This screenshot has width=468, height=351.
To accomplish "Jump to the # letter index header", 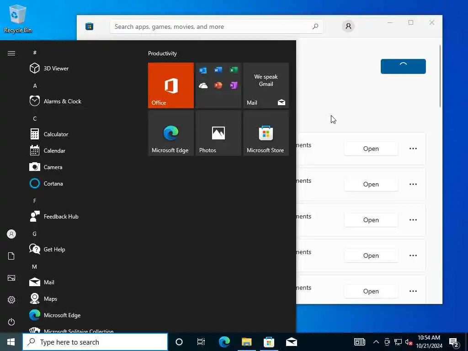I will (x=35, y=53).
